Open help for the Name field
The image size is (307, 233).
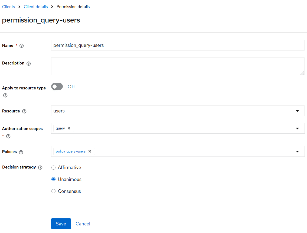[21, 46]
